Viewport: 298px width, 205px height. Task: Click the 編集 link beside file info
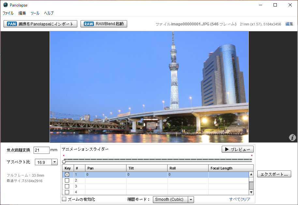click(289, 24)
